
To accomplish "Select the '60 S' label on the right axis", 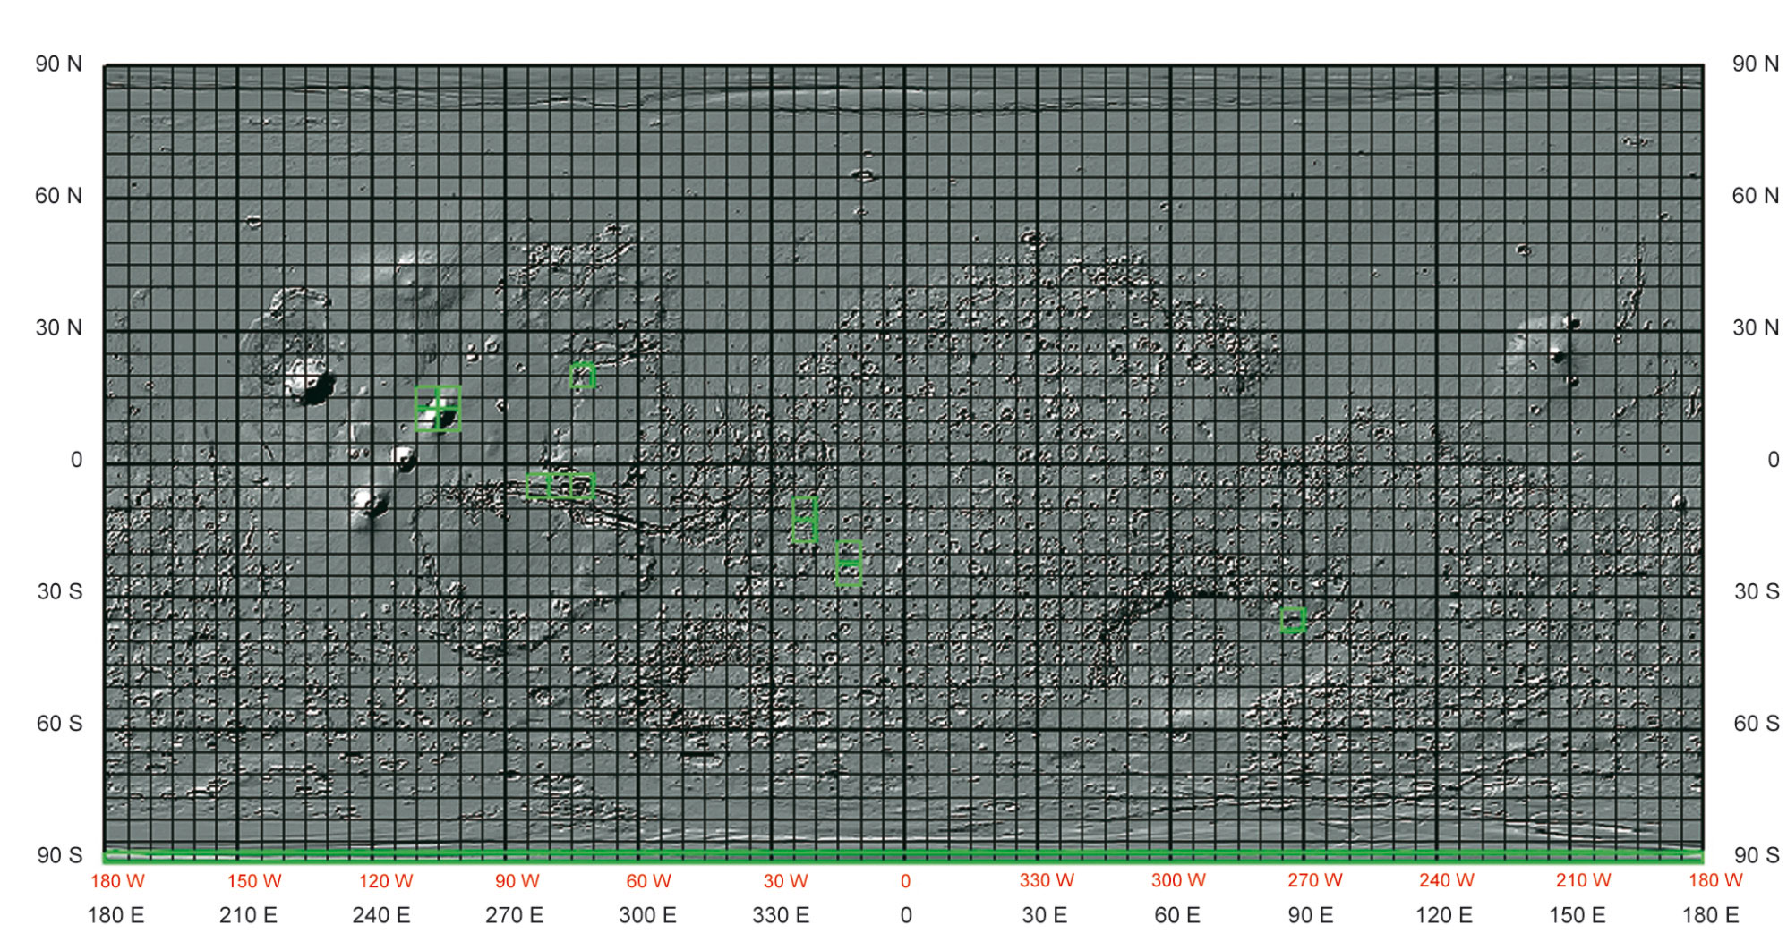I will point(1757,724).
